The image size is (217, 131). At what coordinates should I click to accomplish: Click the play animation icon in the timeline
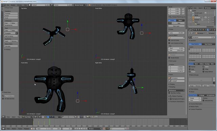pyautogui.click(x=82, y=129)
